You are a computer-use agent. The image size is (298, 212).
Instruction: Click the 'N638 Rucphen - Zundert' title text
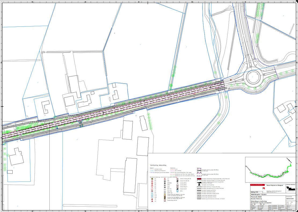259,194
